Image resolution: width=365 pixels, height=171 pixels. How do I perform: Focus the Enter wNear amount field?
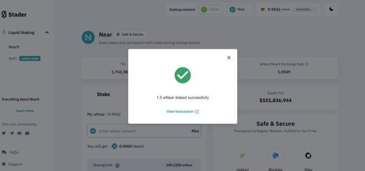click(x=144, y=131)
